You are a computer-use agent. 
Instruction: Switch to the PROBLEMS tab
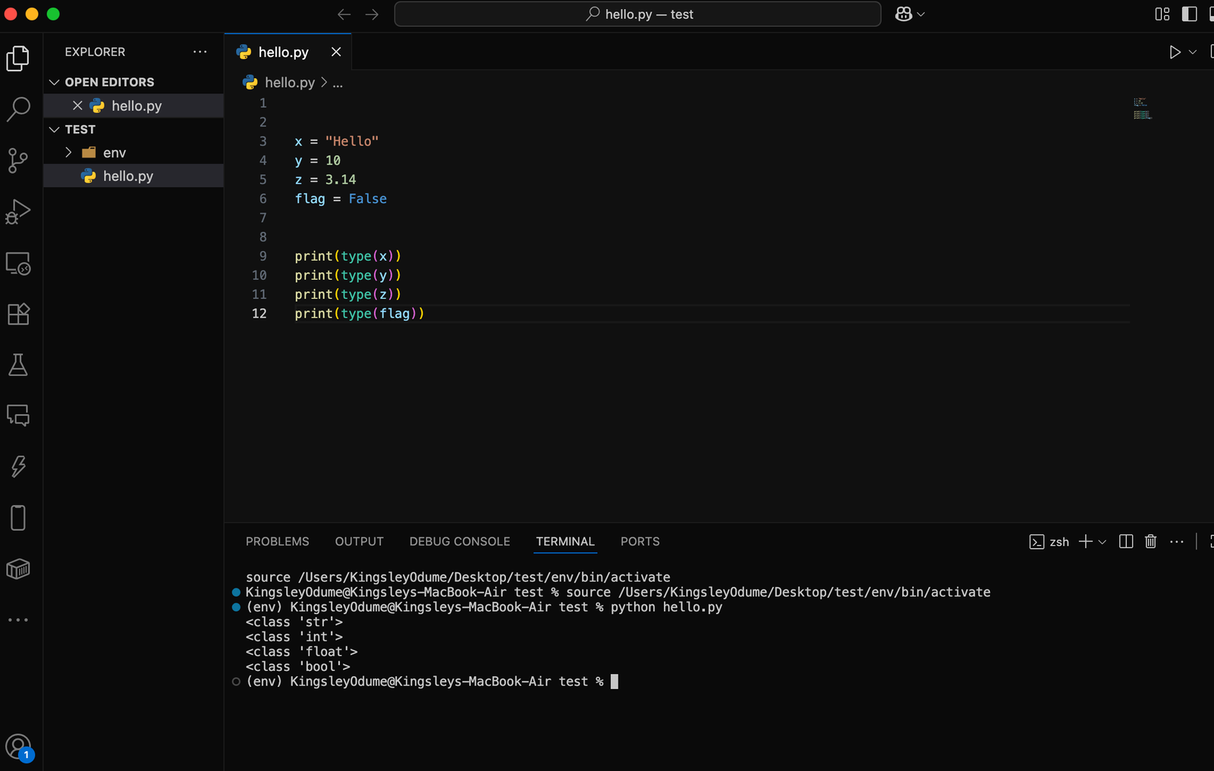[x=277, y=541]
